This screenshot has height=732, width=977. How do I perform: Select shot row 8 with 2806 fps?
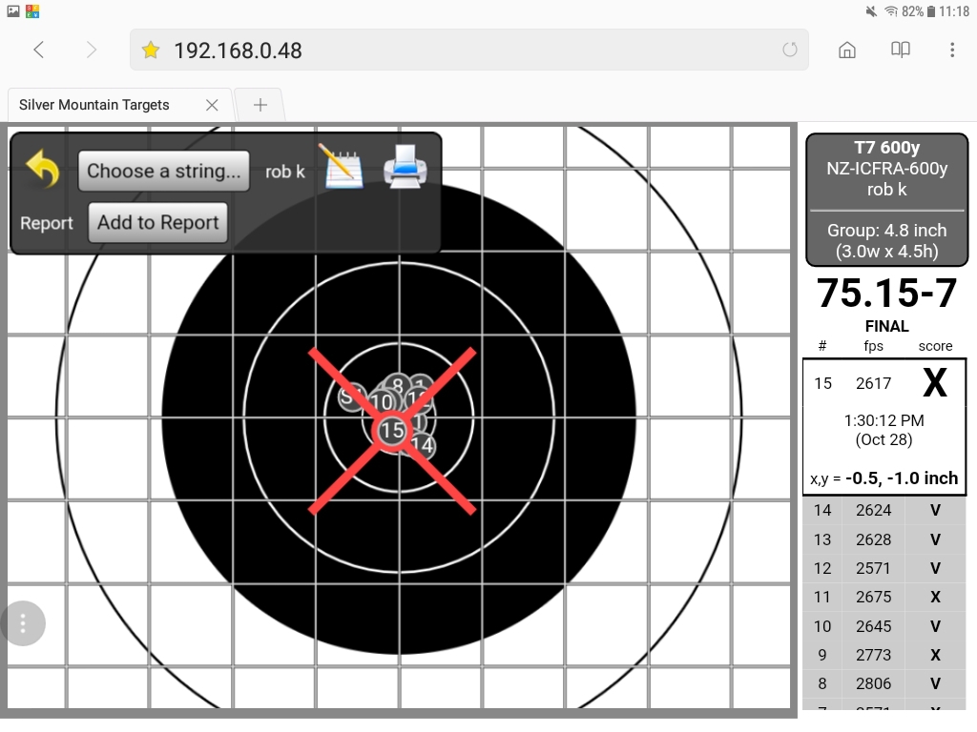pyautogui.click(x=884, y=683)
